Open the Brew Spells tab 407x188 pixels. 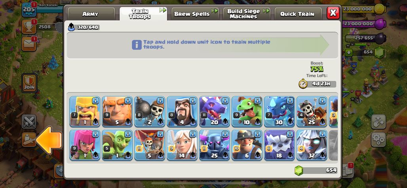[192, 14]
